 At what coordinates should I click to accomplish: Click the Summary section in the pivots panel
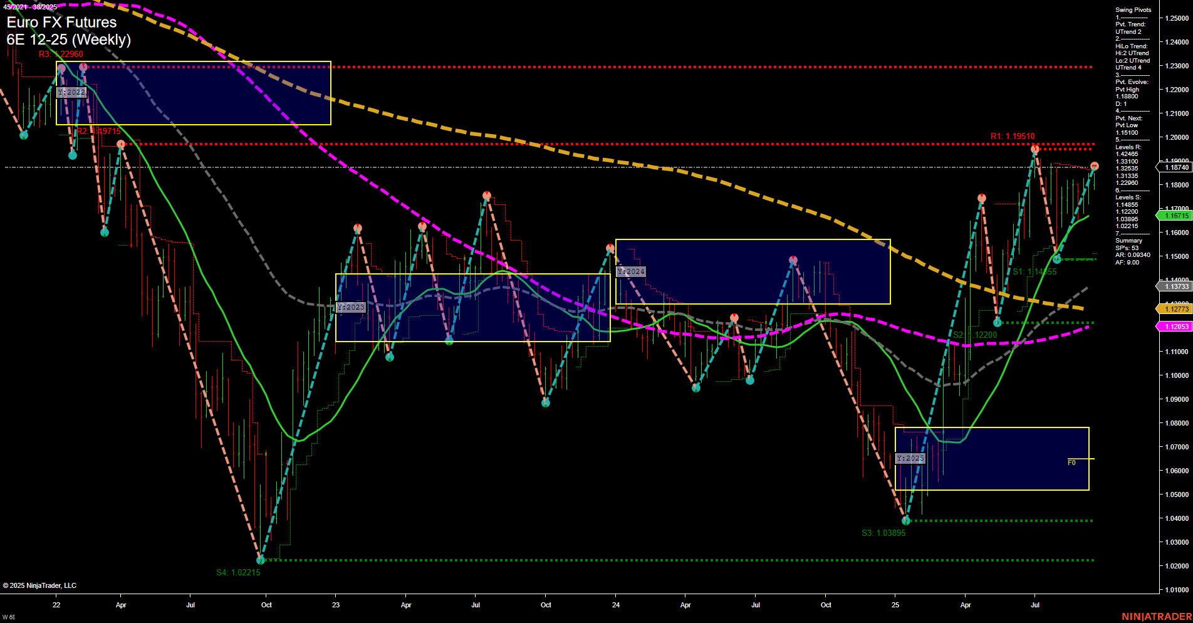tap(1129, 240)
